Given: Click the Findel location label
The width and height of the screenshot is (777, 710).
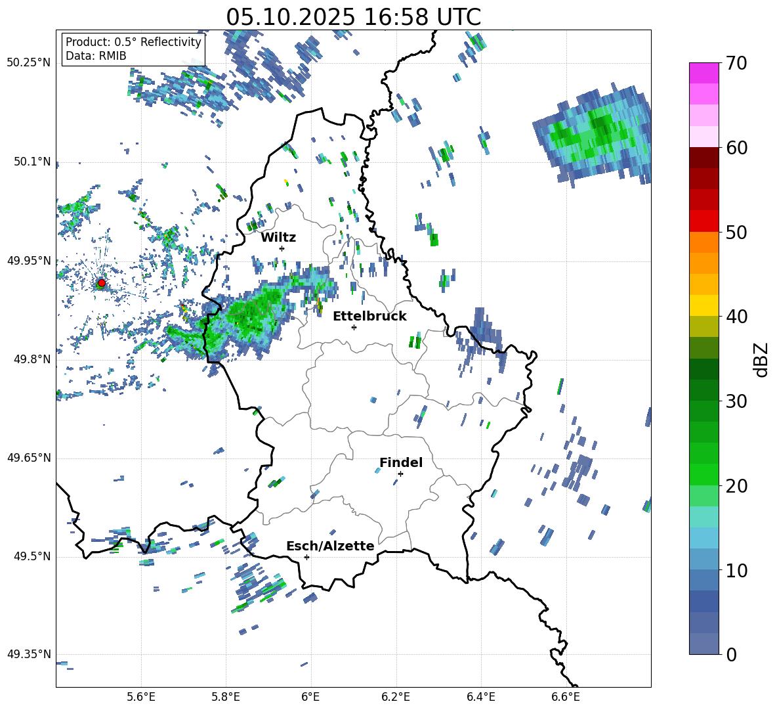Looking at the screenshot, I should tap(401, 462).
